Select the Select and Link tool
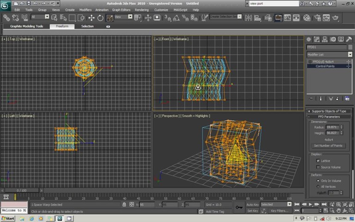Viewport: 355px width, 222px height. point(6,18)
